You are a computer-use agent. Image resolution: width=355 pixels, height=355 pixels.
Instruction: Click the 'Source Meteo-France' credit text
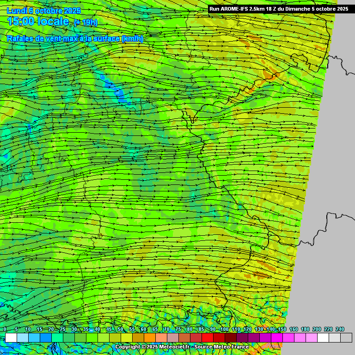(221, 347)
